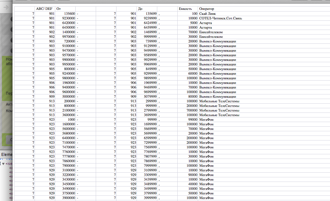This screenshot has width=330, height=201.
Task: Click the "Емкость" column header
Action: (x=185, y=9)
